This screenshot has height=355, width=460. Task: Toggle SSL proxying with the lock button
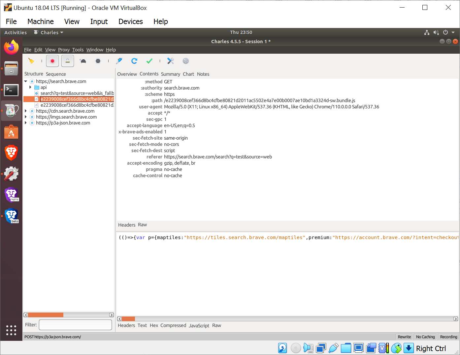coord(67,61)
